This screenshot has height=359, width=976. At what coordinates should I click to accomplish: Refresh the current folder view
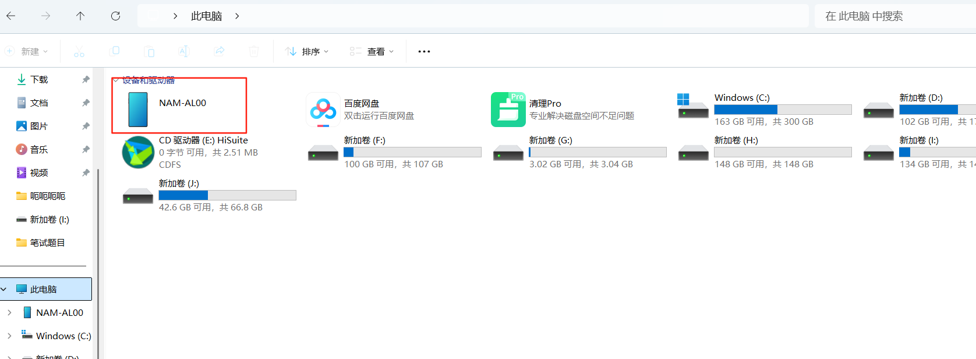tap(115, 16)
